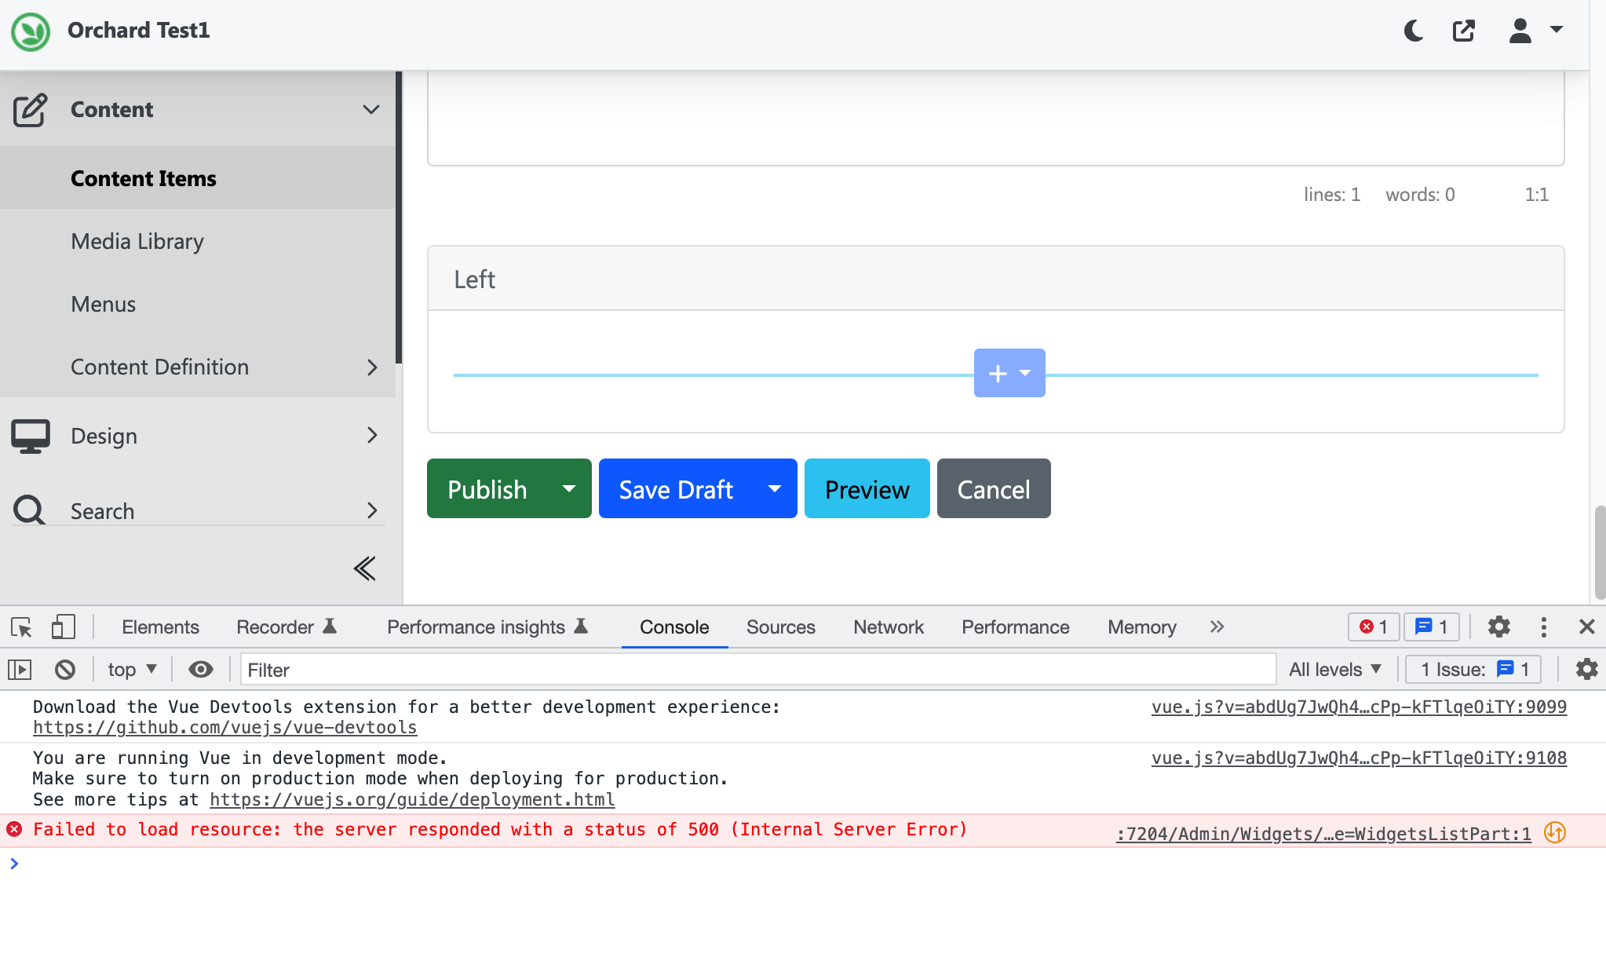The width and height of the screenshot is (1606, 961).
Task: Open the Publish dropdown arrow
Action: click(x=568, y=488)
